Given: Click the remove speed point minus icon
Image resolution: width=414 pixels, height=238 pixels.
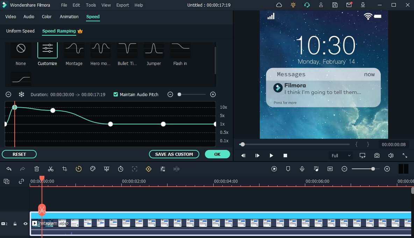Looking at the screenshot, I should pyautogui.click(x=8, y=94).
